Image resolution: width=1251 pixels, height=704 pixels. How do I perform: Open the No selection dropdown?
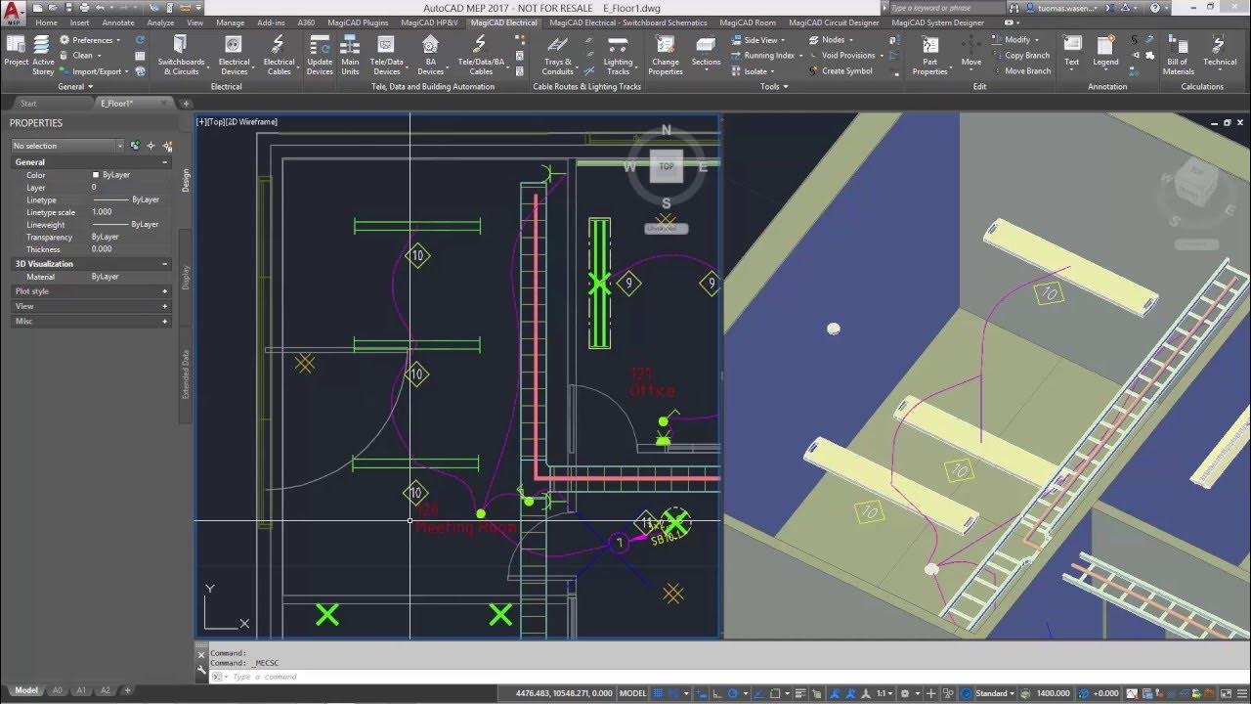[67, 146]
